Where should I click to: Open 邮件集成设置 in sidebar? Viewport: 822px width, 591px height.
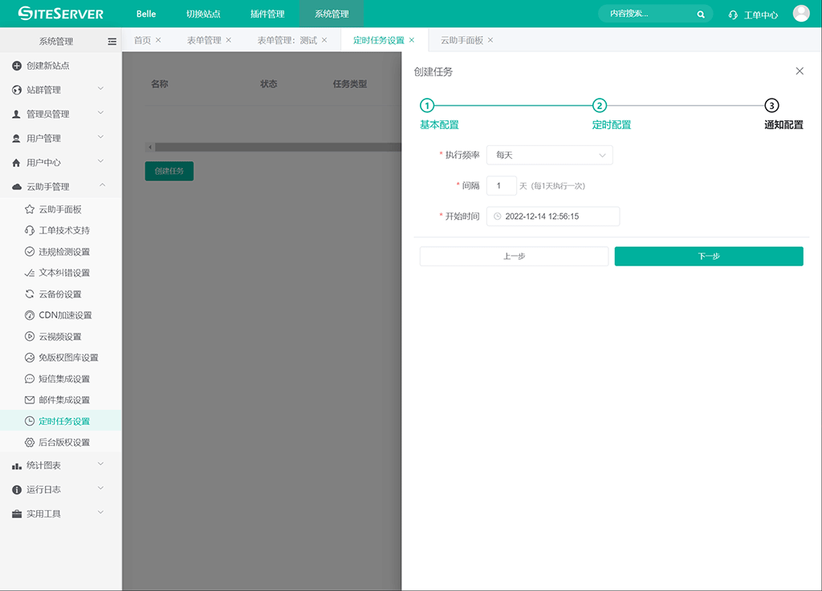pyautogui.click(x=64, y=400)
